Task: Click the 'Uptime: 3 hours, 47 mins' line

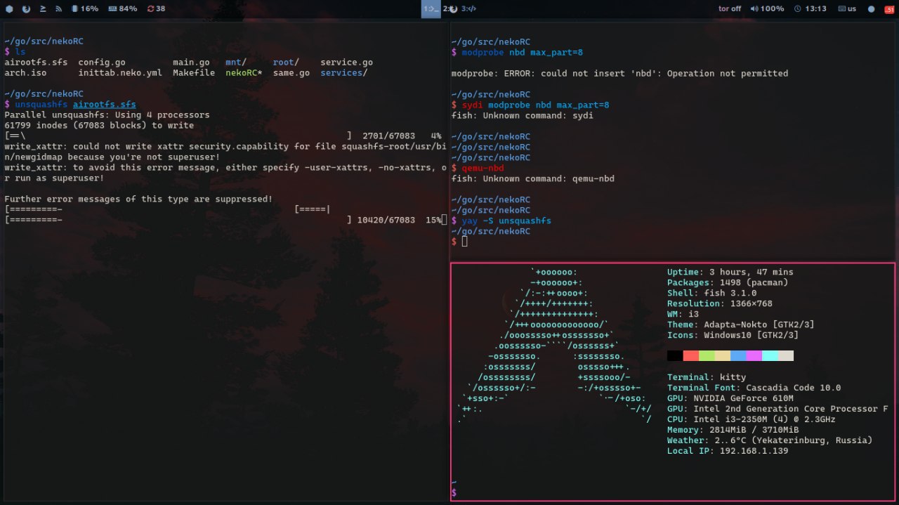Action: (x=730, y=272)
